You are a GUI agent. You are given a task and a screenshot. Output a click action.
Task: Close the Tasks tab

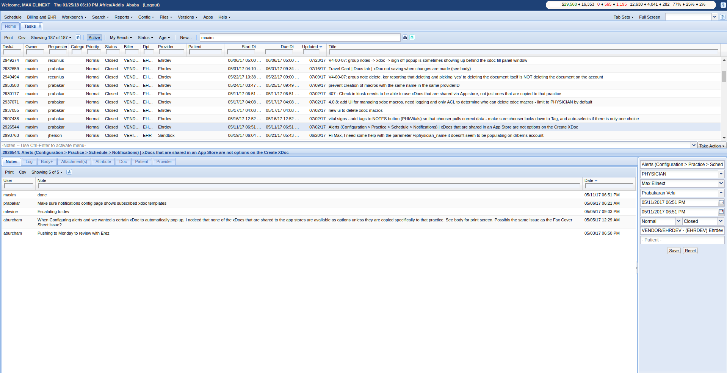(x=40, y=26)
